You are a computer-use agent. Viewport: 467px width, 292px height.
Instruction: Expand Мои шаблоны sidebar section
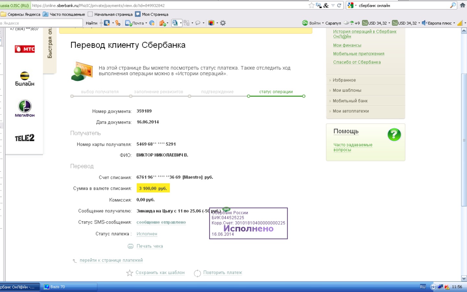pyautogui.click(x=365, y=91)
